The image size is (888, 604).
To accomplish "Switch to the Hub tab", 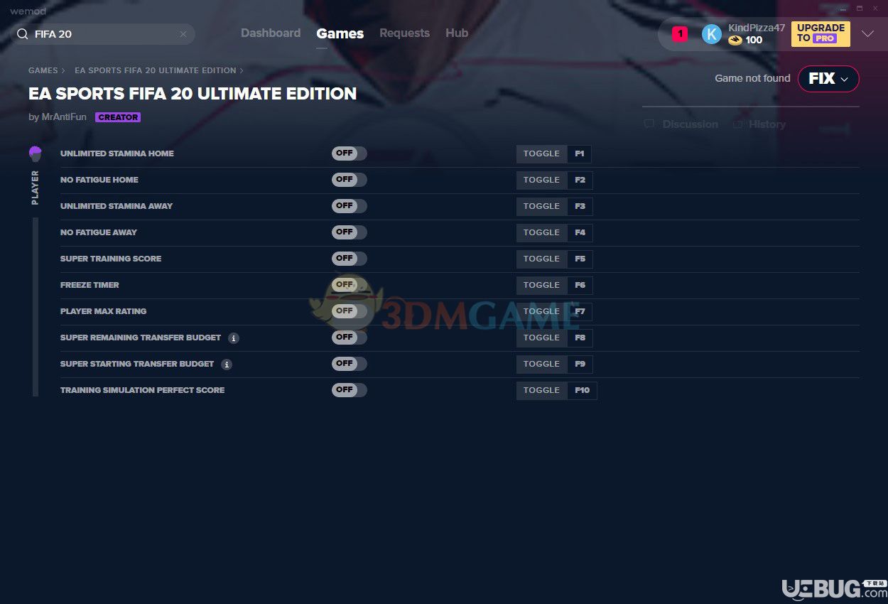I will [457, 33].
